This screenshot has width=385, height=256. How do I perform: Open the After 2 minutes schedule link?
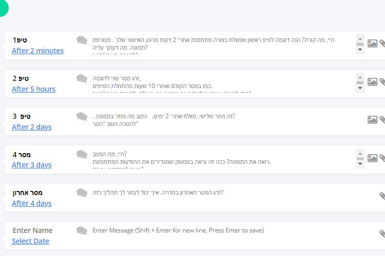38,51
